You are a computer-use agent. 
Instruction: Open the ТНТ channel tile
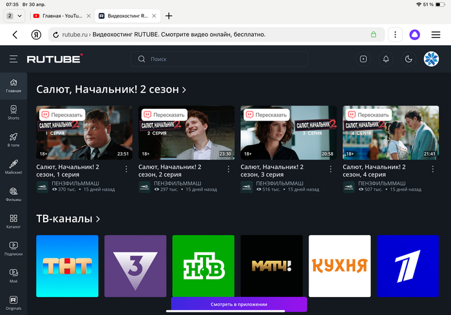pos(67,265)
